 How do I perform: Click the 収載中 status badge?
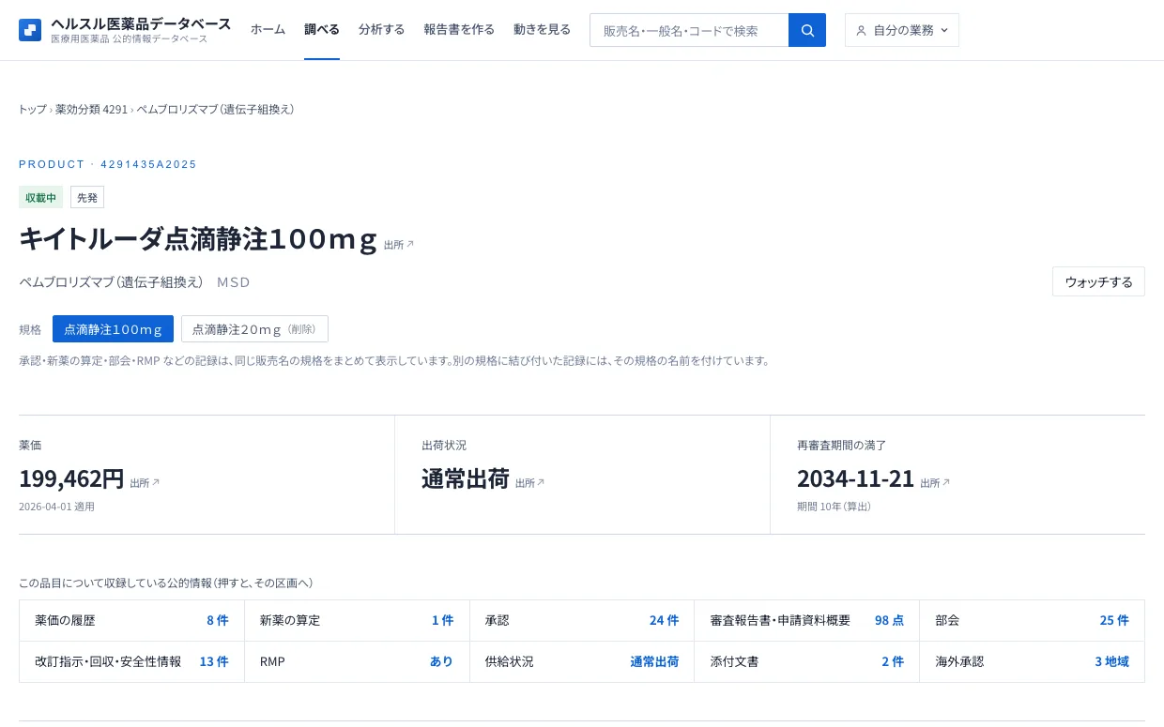40,197
